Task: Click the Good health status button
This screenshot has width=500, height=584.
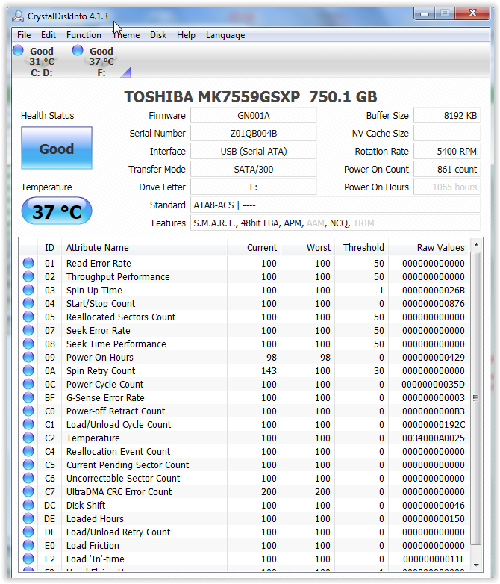Action: point(57,148)
